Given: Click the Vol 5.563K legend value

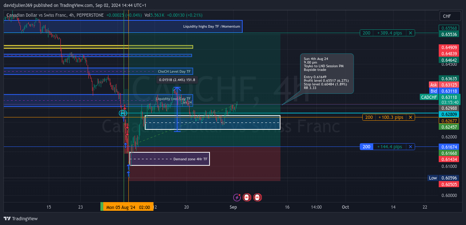Looking at the screenshot, I should coord(155,15).
